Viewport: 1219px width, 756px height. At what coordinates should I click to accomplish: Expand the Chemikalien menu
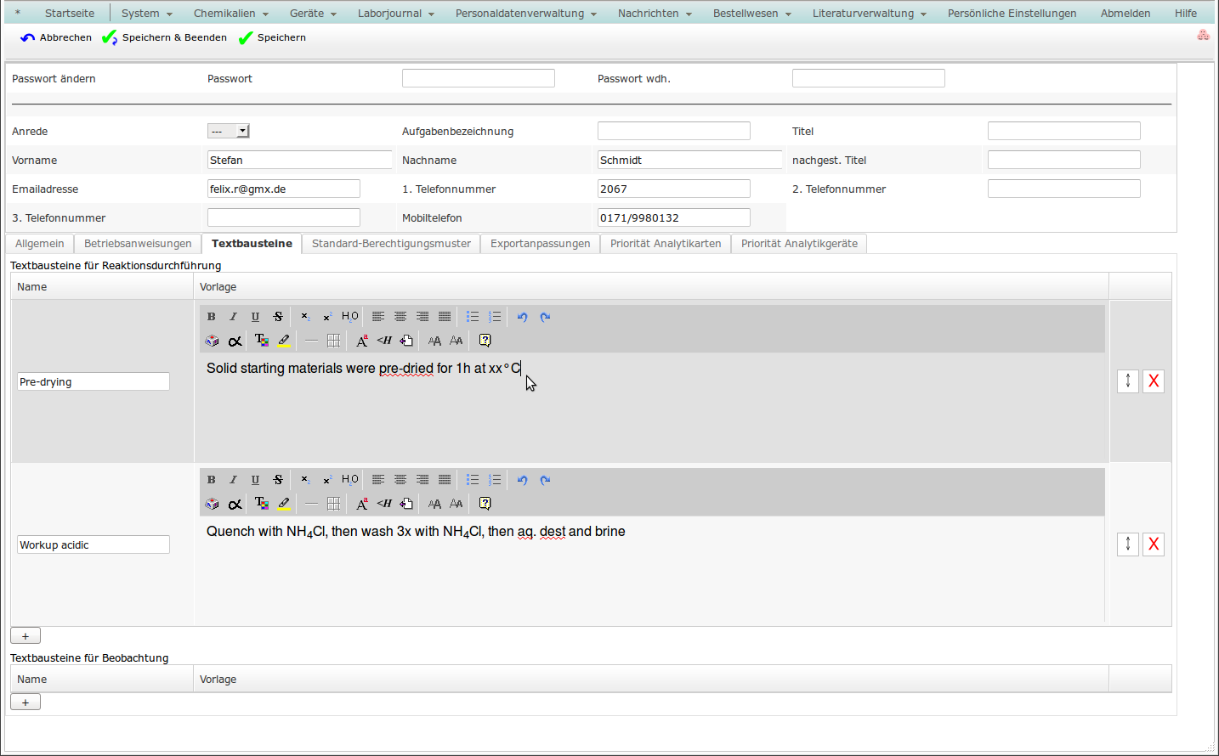230,14
